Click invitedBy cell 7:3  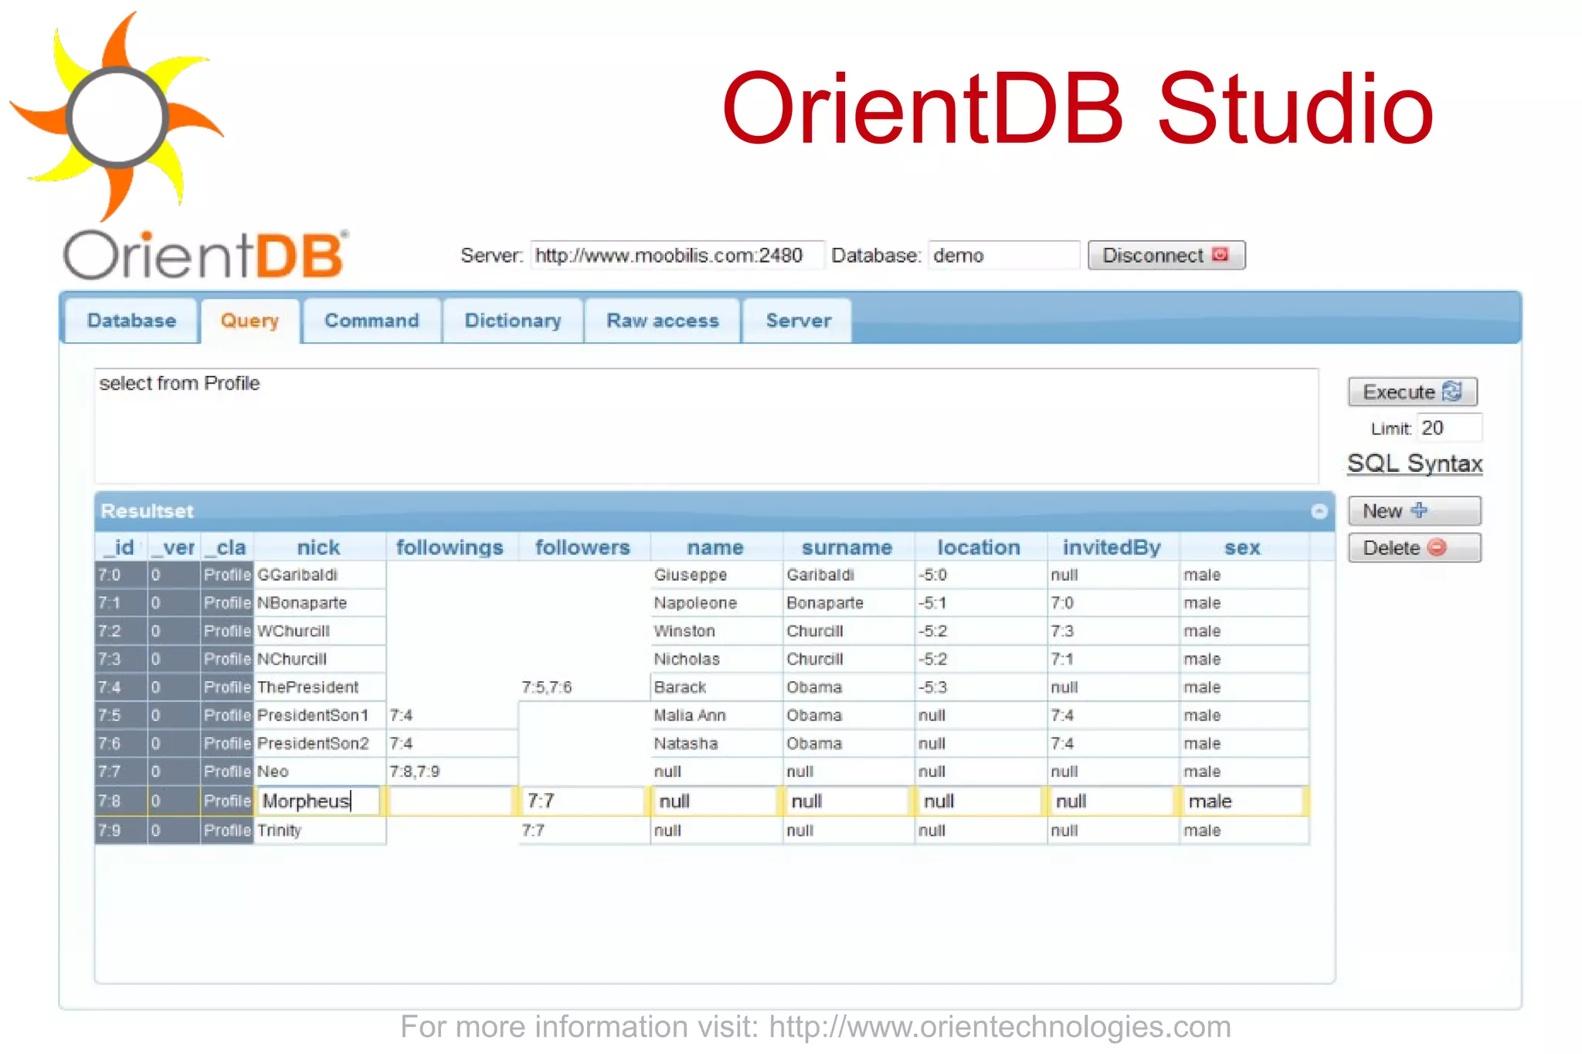(1112, 631)
